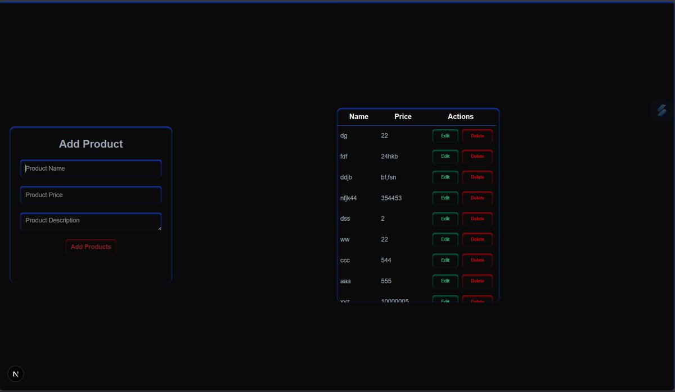Select the product name aaa
The height and width of the screenshot is (392, 675).
pyautogui.click(x=345, y=281)
